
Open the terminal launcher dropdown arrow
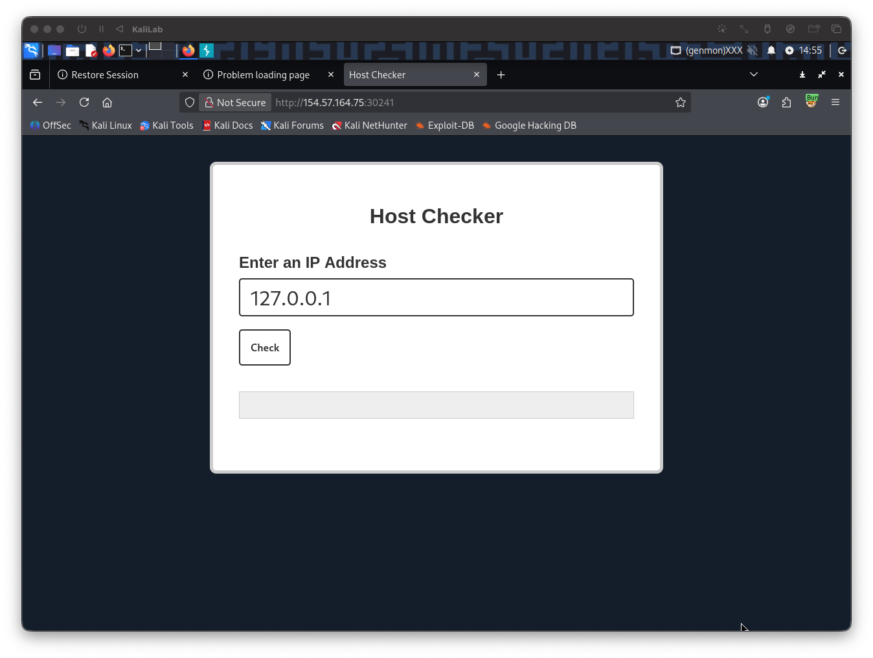139,50
